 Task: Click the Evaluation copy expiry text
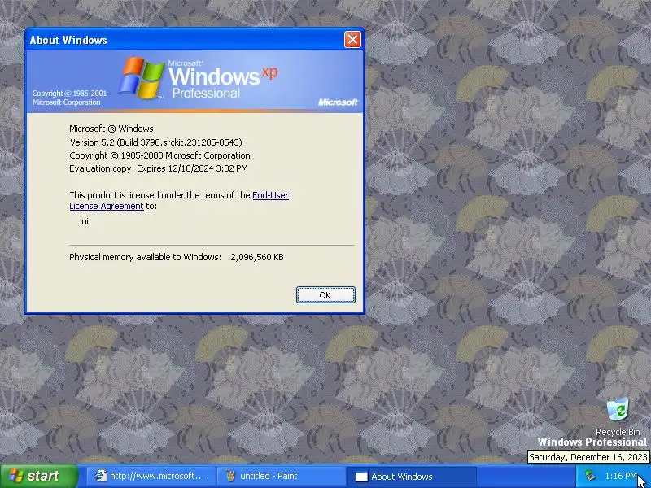(x=159, y=168)
